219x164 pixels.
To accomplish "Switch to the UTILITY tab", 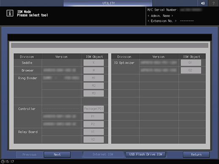I will (108, 3).
